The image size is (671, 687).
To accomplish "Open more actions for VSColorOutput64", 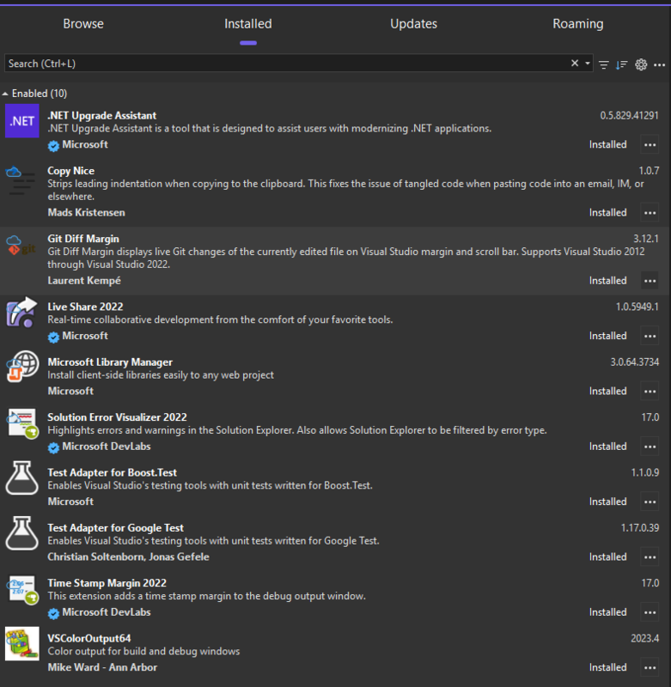I will (x=650, y=668).
